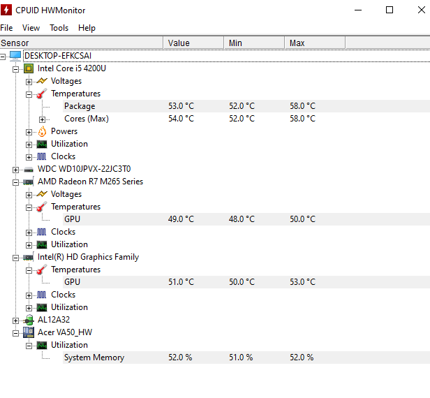This screenshot has width=430, height=398.
Task: Click the Acer VA50_HW motherboard icon
Action: pos(29,332)
